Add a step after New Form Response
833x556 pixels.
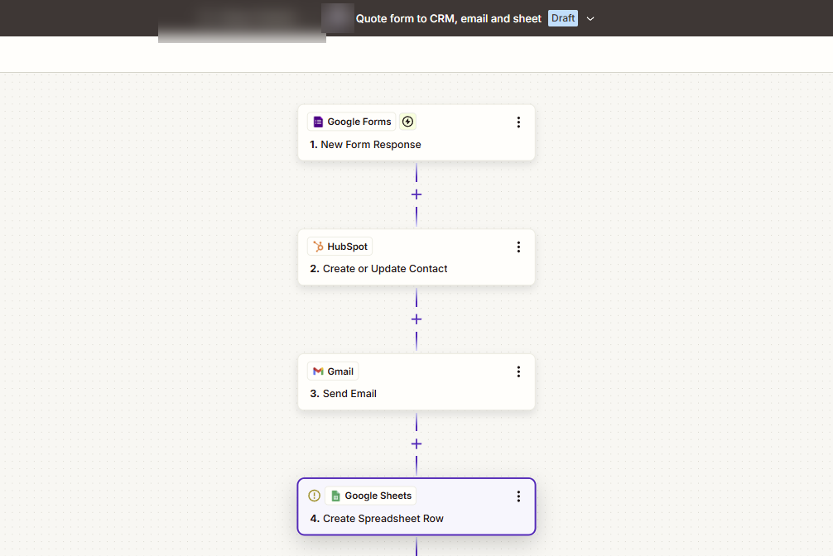(416, 194)
